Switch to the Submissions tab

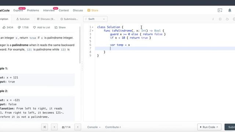click(69, 19)
